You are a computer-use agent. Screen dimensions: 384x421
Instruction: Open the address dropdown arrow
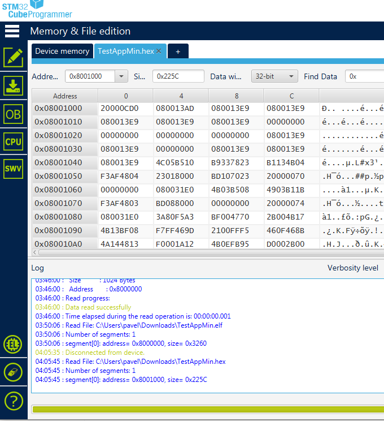pyautogui.click(x=121, y=76)
